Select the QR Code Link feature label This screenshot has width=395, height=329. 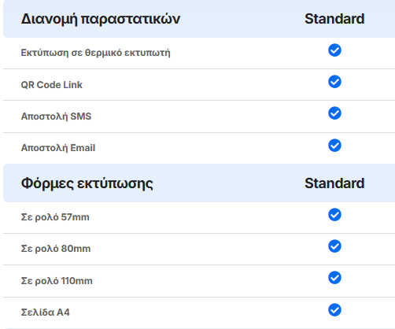52,85
